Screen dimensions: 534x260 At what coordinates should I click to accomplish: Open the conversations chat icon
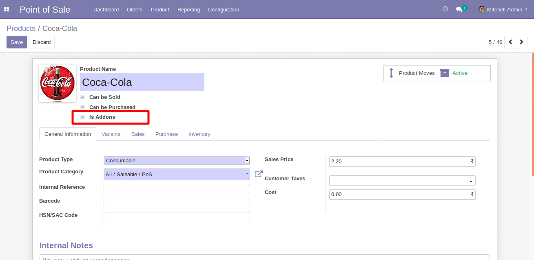(x=459, y=9)
